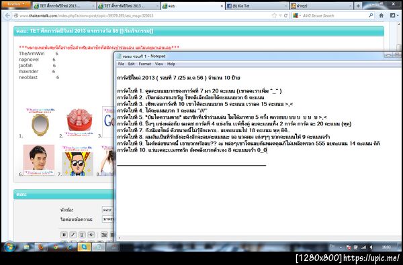This screenshot has width=403, height=265.
Task: Click the Notepad horizontal scrollbar left arrow
Action: tap(119, 238)
